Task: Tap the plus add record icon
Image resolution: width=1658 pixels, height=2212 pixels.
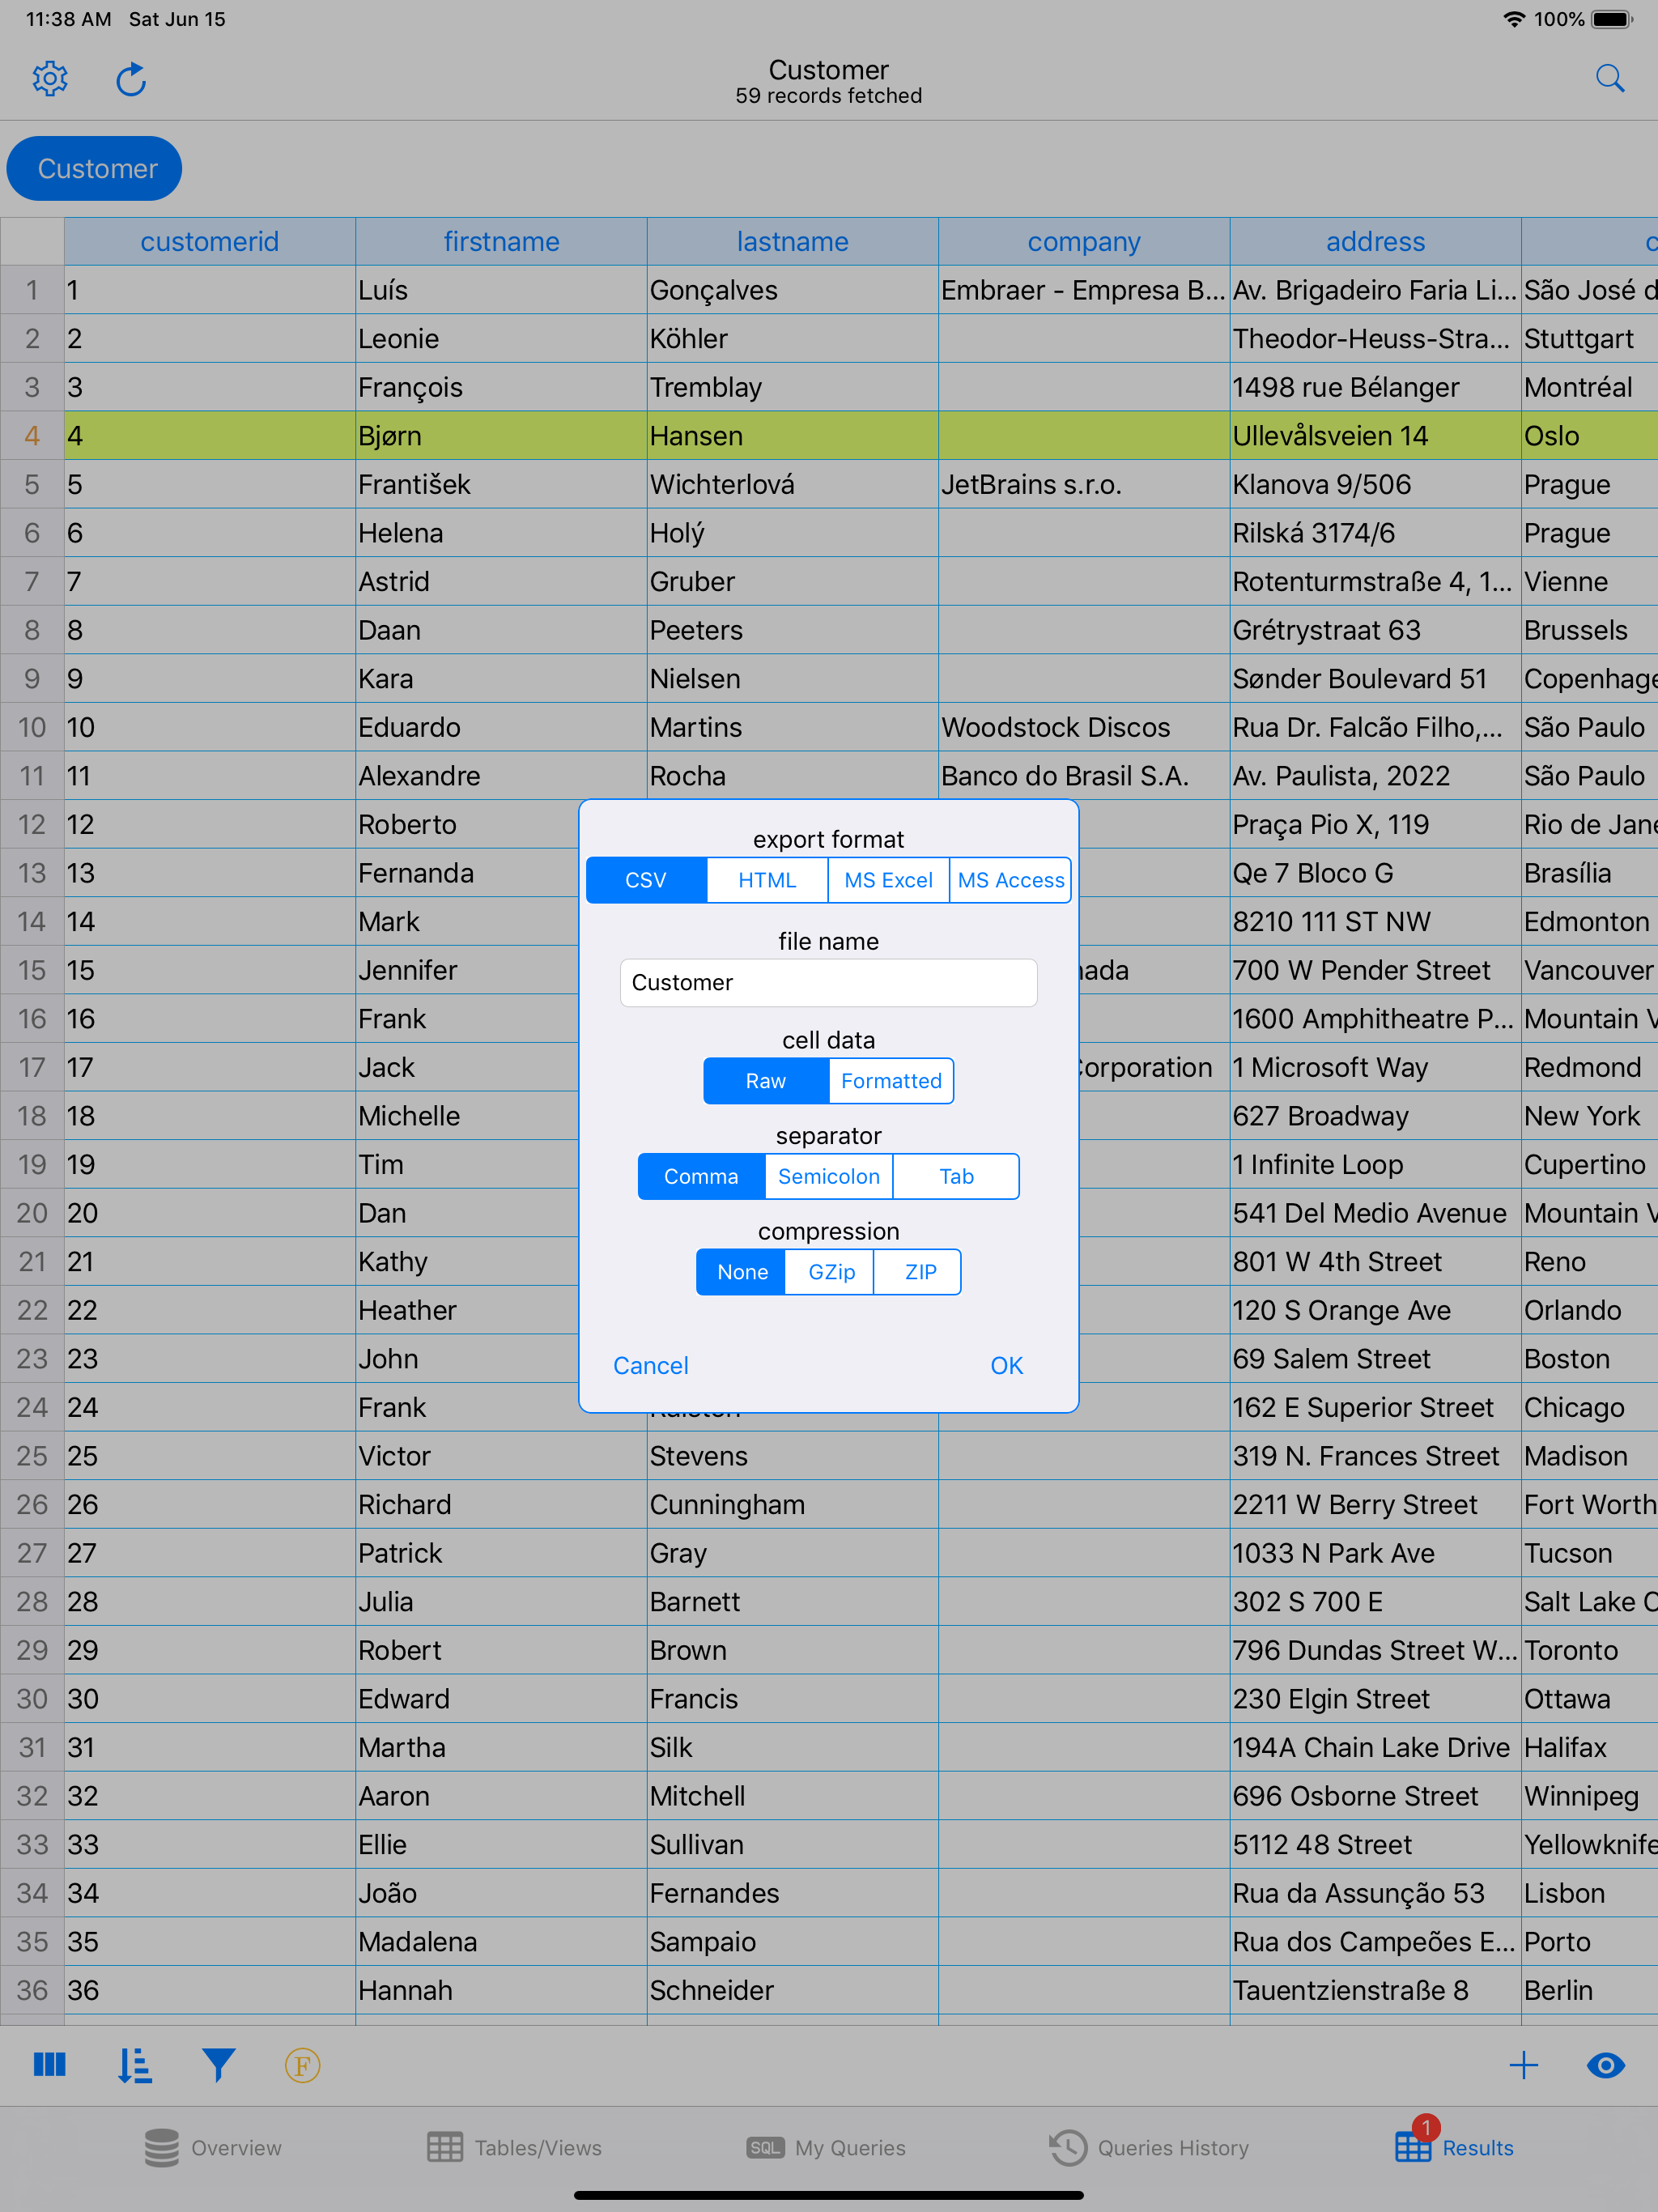Action: (1523, 2064)
